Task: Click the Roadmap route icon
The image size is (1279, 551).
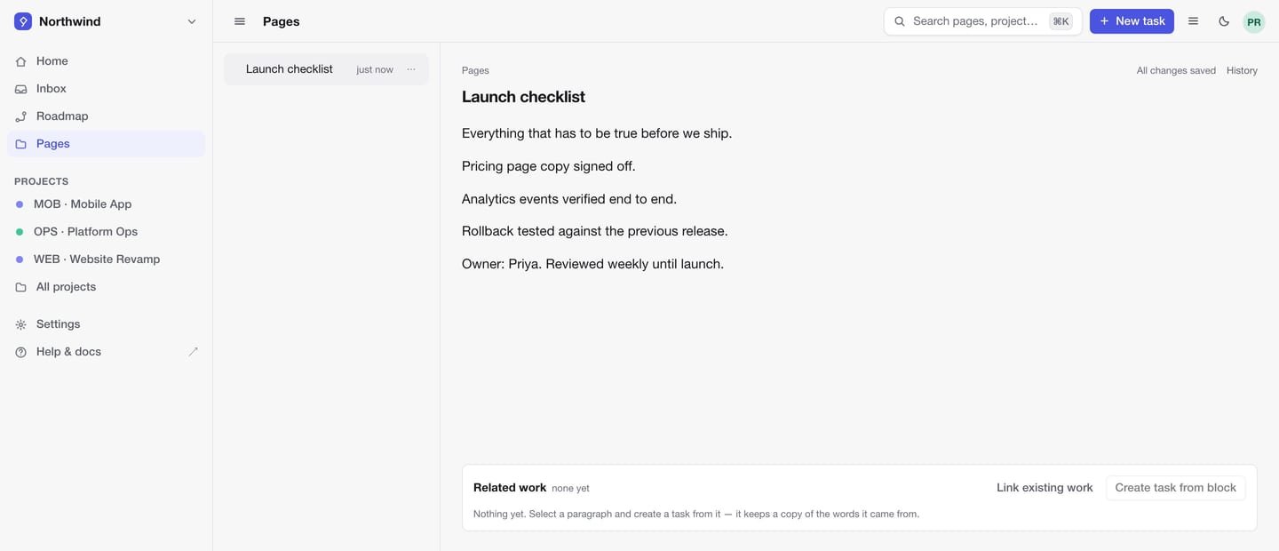Action: click(21, 116)
